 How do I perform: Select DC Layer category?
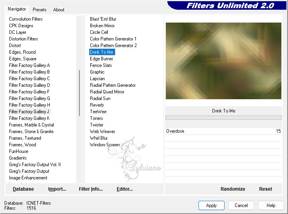pyautogui.click(x=18, y=32)
